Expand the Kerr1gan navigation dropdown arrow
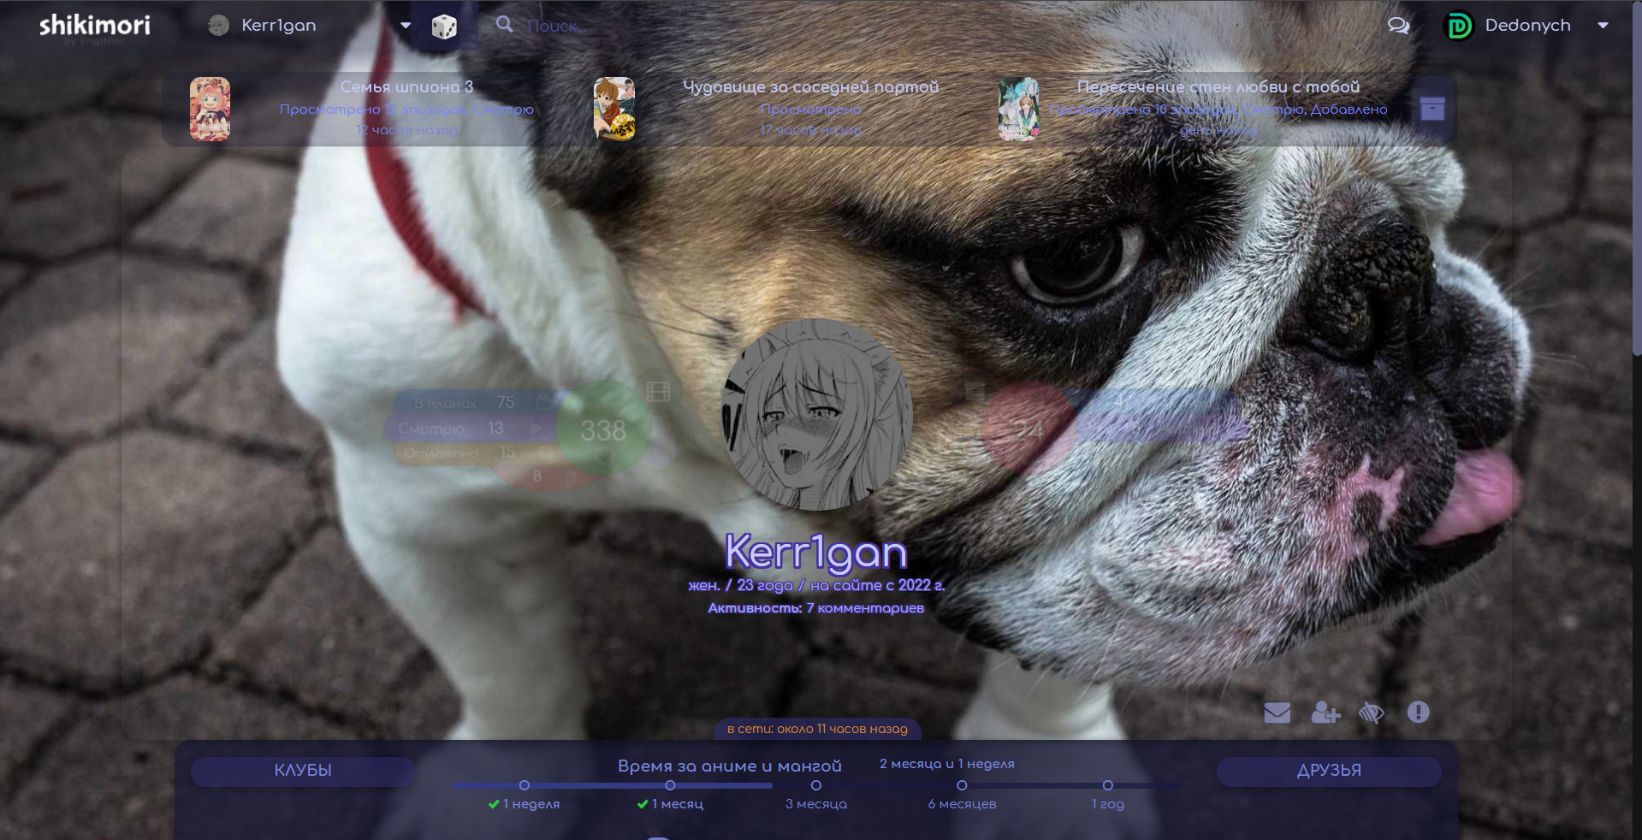This screenshot has height=840, width=1642. click(x=406, y=26)
